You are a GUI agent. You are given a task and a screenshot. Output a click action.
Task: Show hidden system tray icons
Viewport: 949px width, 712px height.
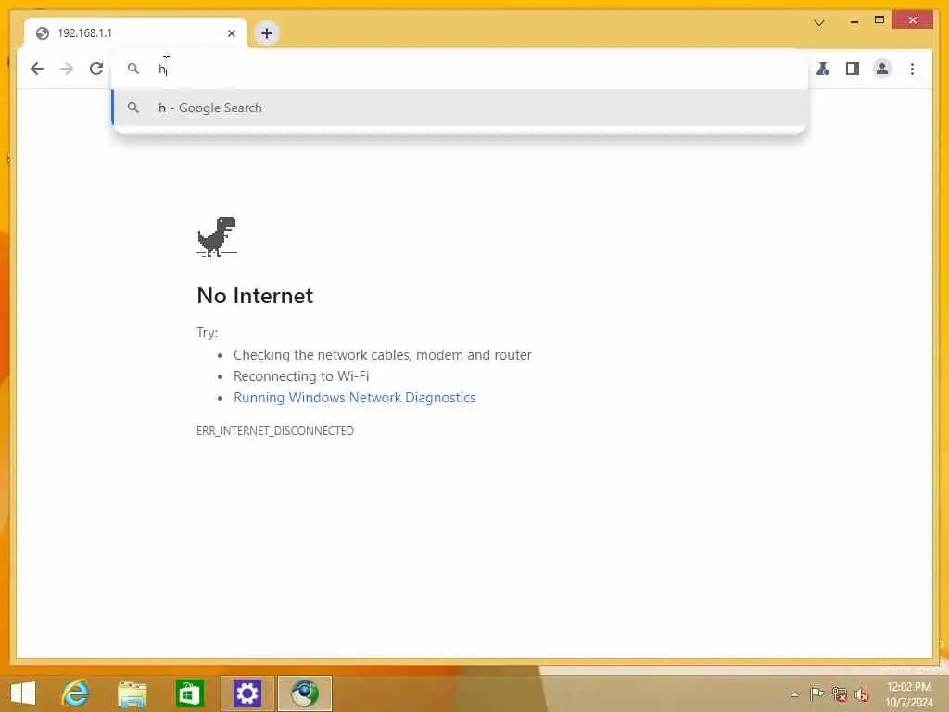794,694
